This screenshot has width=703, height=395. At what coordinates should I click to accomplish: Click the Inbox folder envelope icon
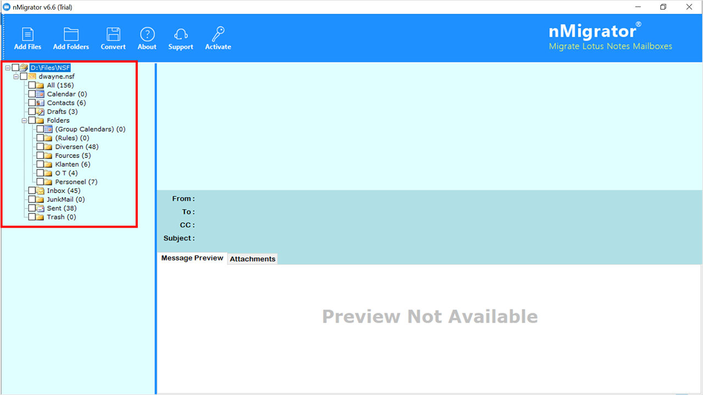pyautogui.click(x=40, y=190)
